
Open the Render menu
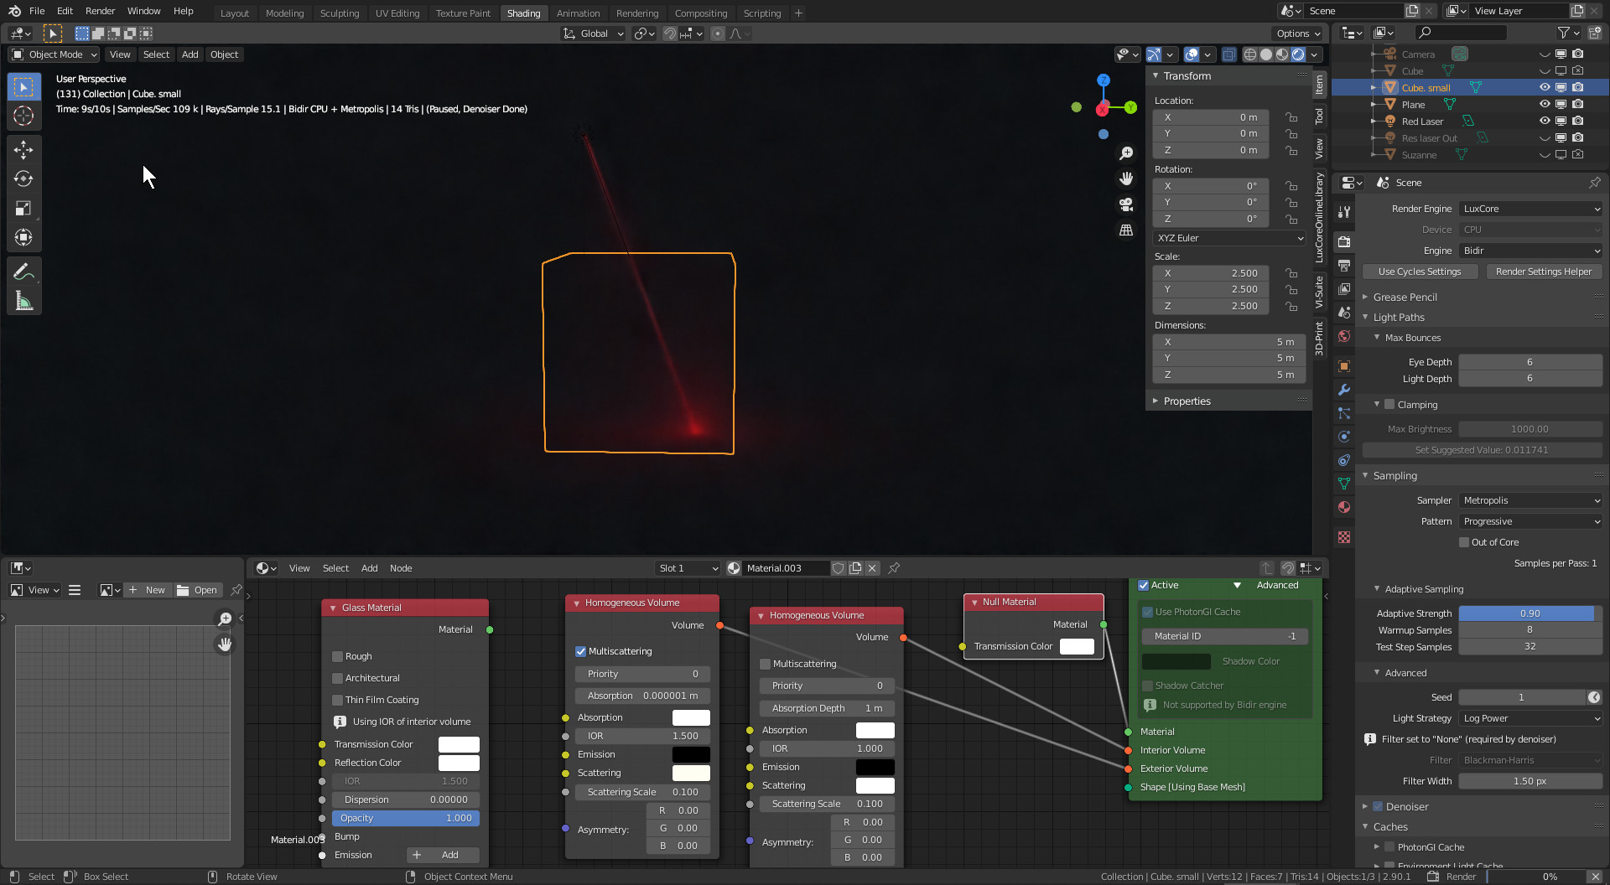coord(100,11)
